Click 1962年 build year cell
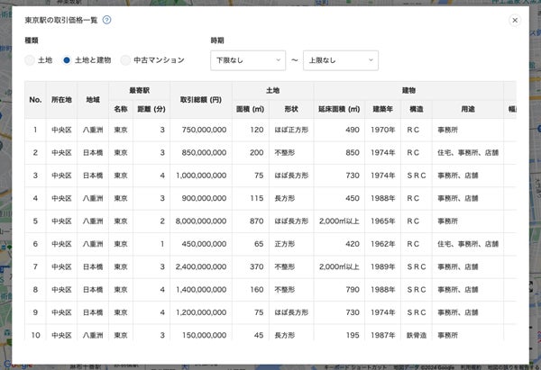 point(383,244)
